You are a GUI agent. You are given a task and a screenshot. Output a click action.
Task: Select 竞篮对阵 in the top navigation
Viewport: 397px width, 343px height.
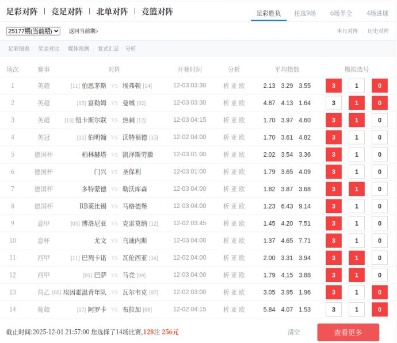157,11
